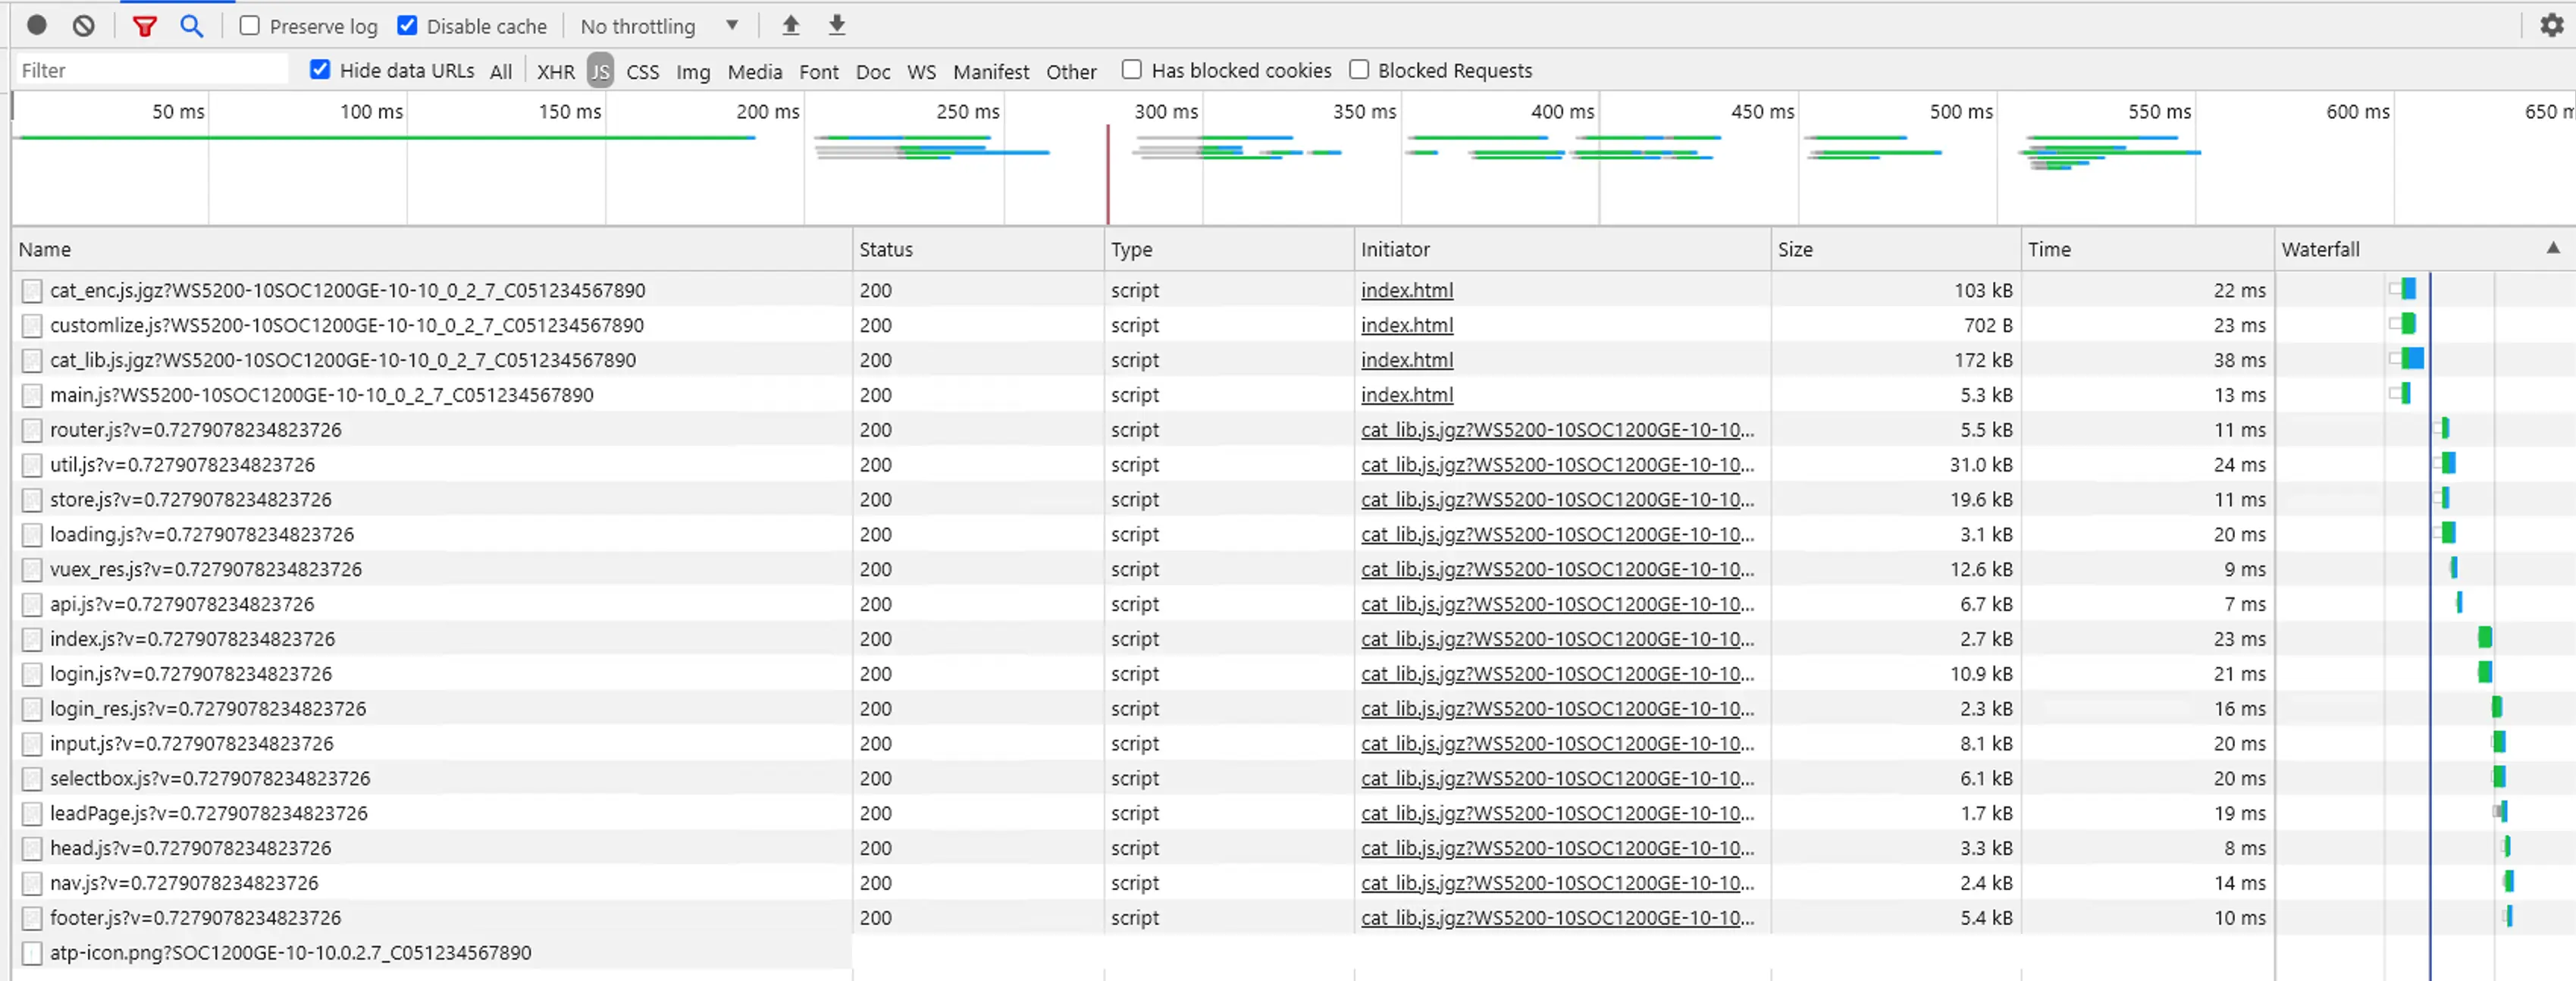
Task: Open the search magnifier icon
Action: 191,26
